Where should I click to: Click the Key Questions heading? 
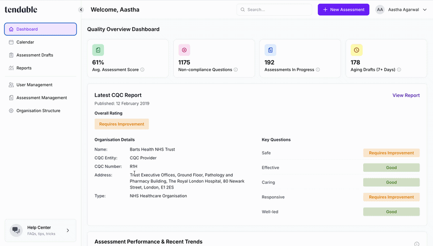tap(276, 140)
